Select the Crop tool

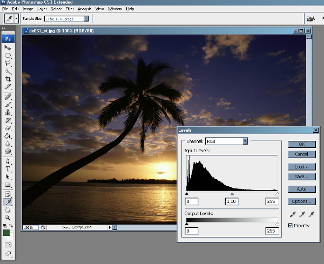8,79
